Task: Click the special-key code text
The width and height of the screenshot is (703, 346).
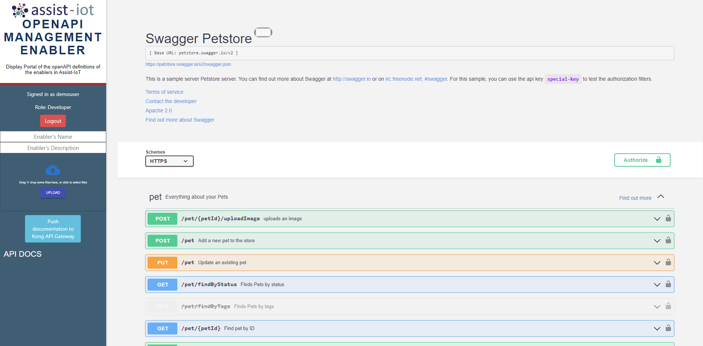Action: (563, 79)
